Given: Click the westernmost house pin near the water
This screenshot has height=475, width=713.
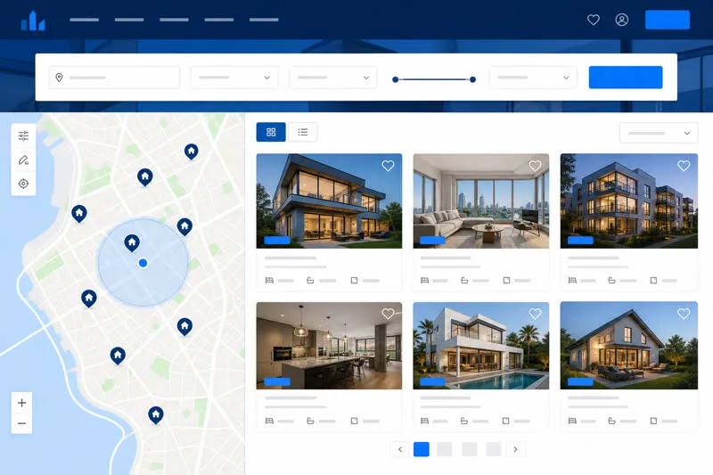Looking at the screenshot, I should pos(79,213).
